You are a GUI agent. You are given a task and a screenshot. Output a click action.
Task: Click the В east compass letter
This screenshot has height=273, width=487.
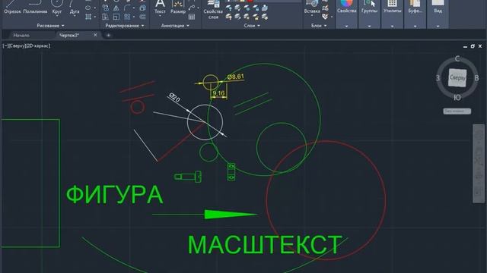(x=476, y=78)
